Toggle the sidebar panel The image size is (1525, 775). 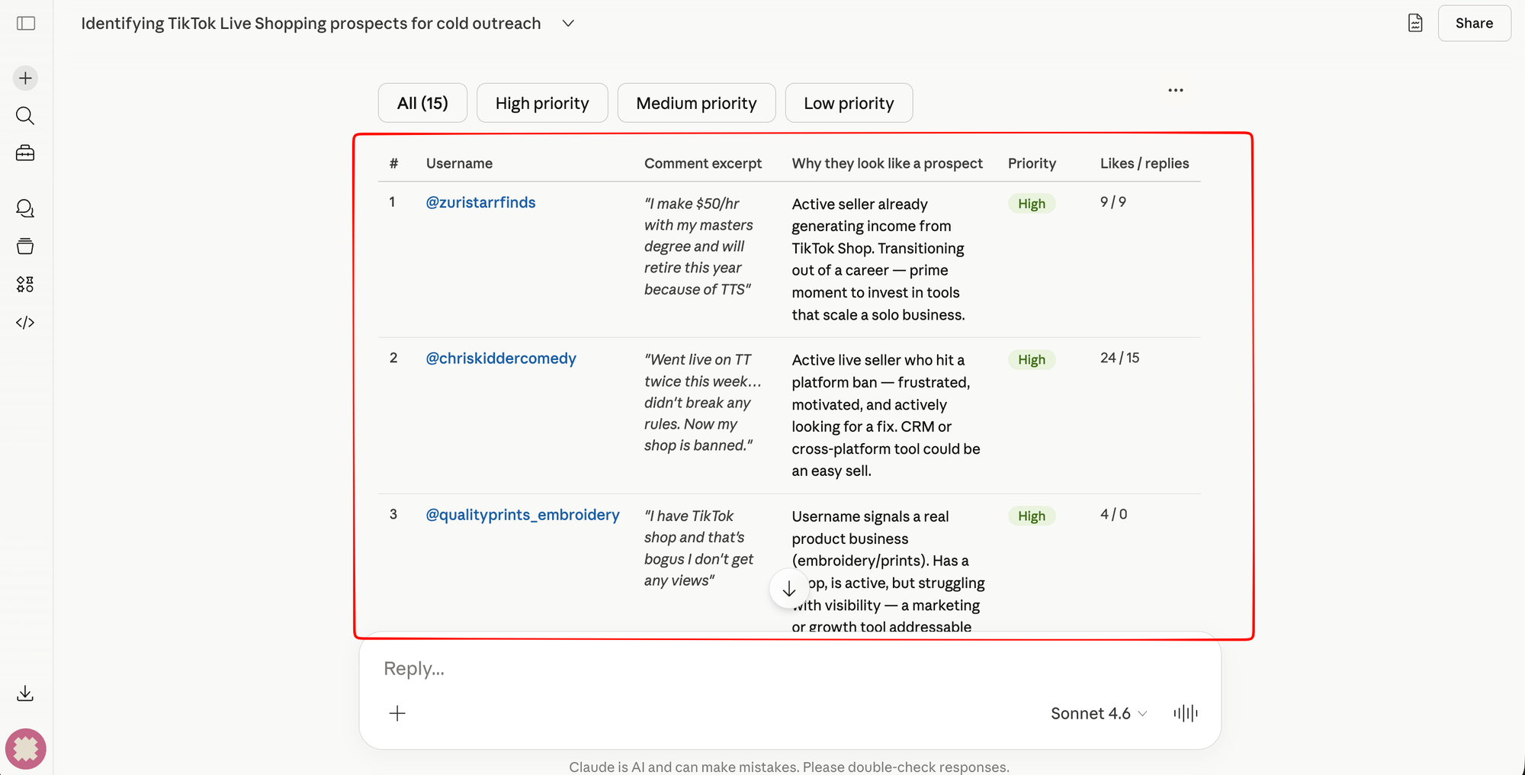coord(25,23)
